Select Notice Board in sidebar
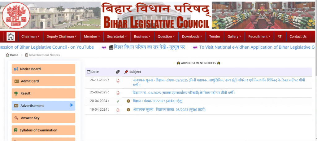This screenshot has height=141, width=317. pos(43,69)
